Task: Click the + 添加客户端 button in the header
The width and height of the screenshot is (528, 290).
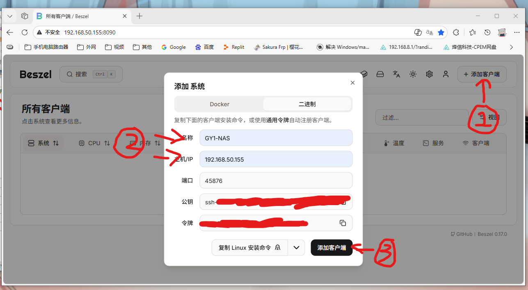Action: [482, 74]
